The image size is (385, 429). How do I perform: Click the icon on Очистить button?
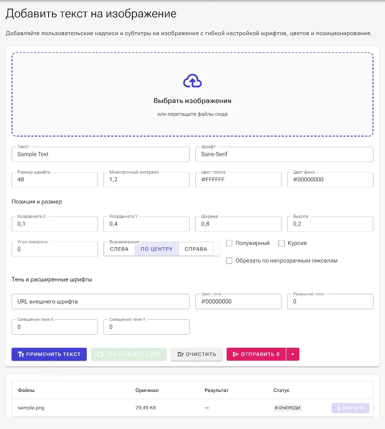tap(180, 354)
